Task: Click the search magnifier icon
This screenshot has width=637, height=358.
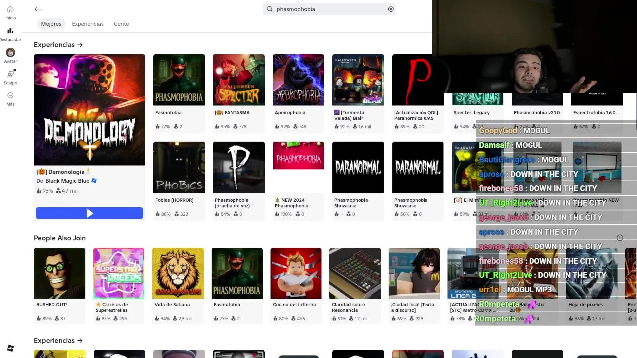Action: 270,9
